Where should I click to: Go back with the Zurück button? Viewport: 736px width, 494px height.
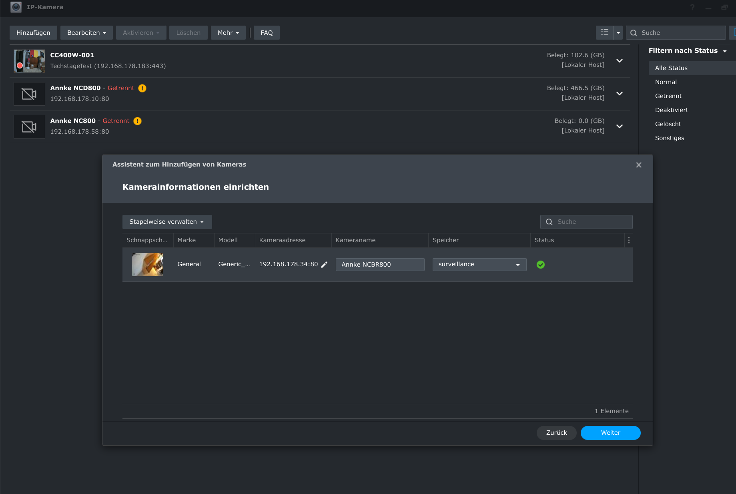tap(556, 433)
